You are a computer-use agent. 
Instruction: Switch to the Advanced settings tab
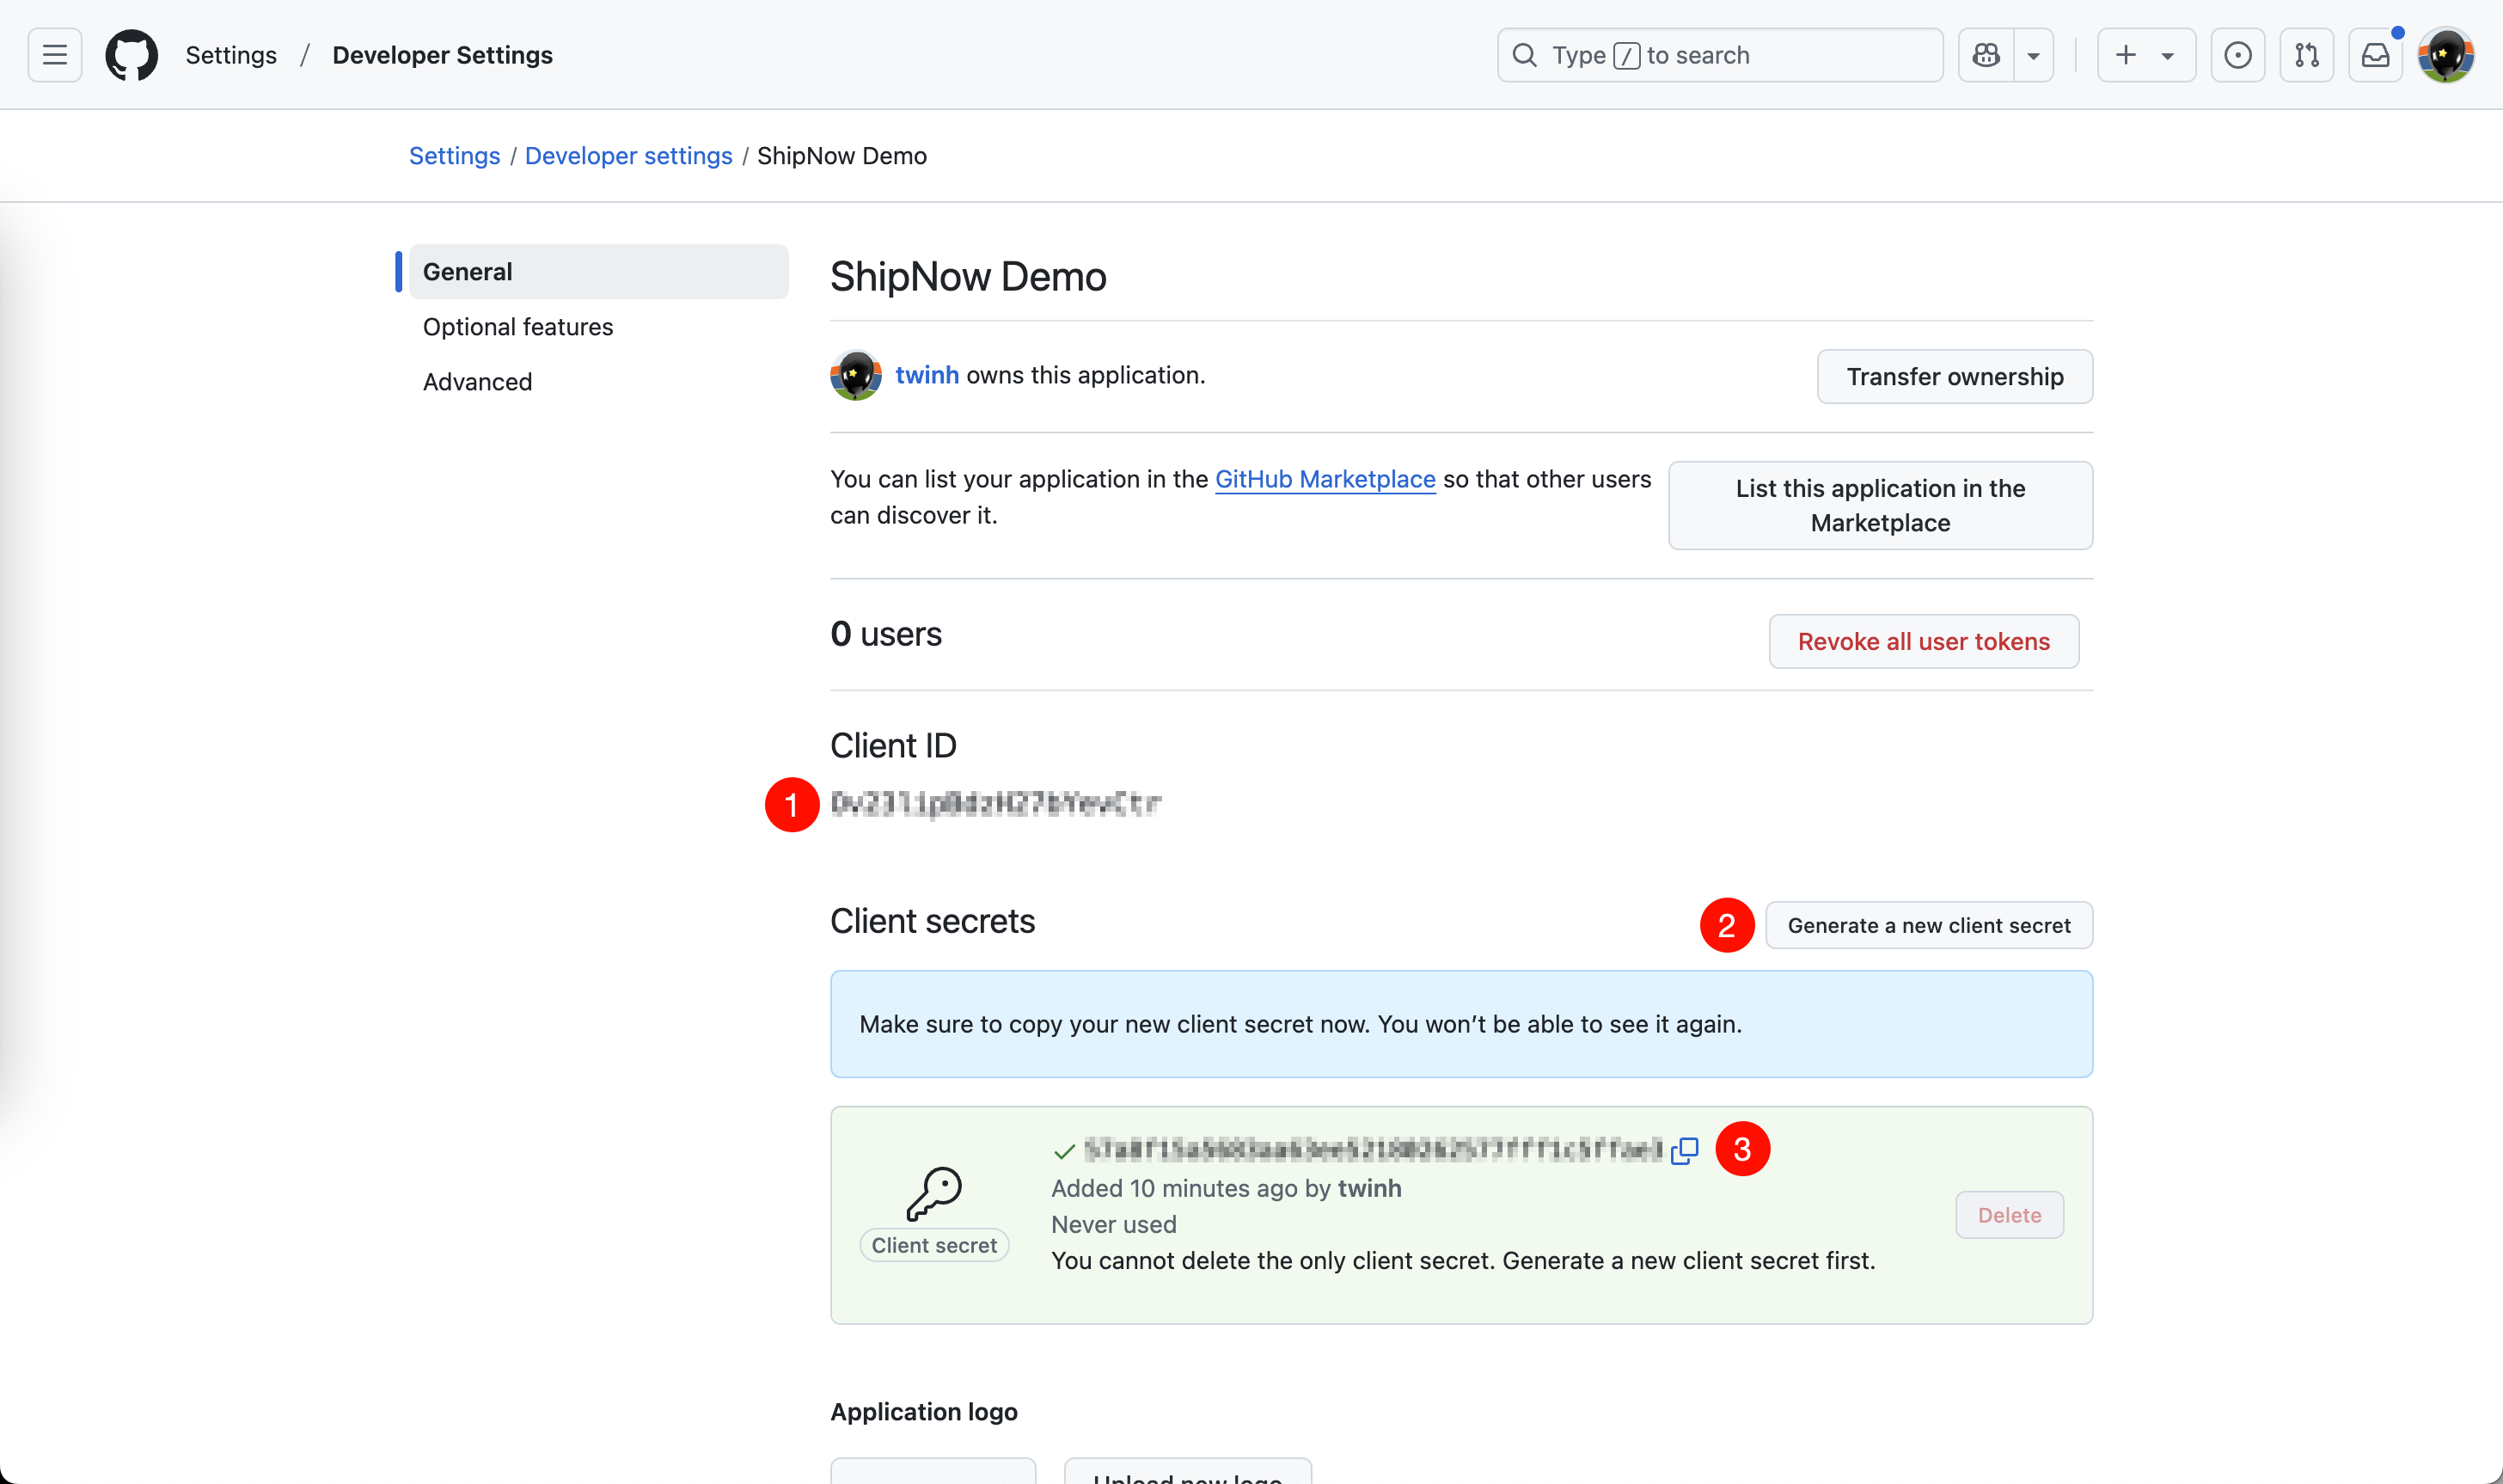coord(477,381)
